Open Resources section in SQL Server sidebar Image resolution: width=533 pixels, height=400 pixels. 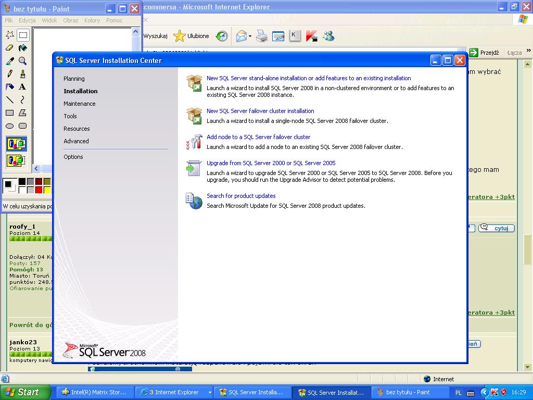tap(77, 129)
